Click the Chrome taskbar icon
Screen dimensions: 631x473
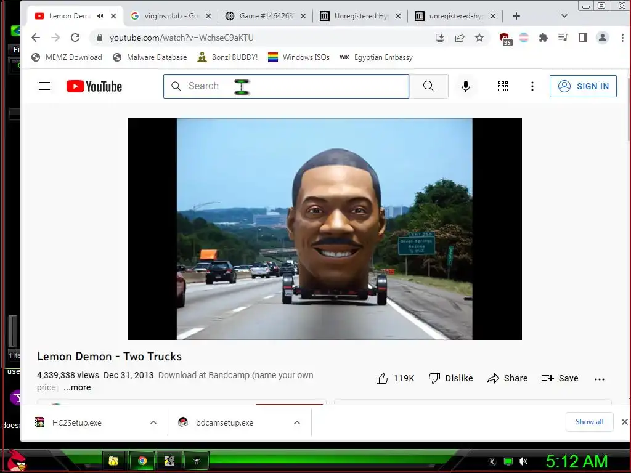(142, 461)
